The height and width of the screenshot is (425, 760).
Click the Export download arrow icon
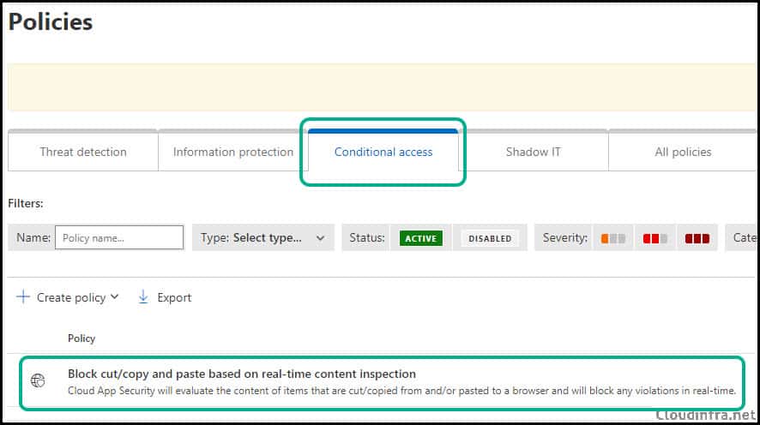pyautogui.click(x=143, y=296)
